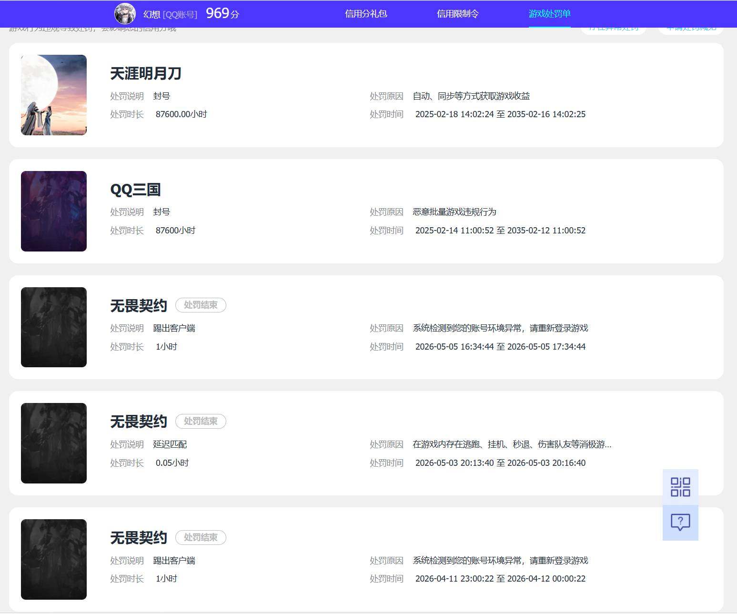
Task: Click 处罚结束 badge on 延迟匹配 record
Action: [201, 421]
